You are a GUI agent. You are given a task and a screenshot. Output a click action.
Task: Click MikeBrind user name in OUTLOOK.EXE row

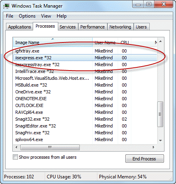click(x=104, y=105)
